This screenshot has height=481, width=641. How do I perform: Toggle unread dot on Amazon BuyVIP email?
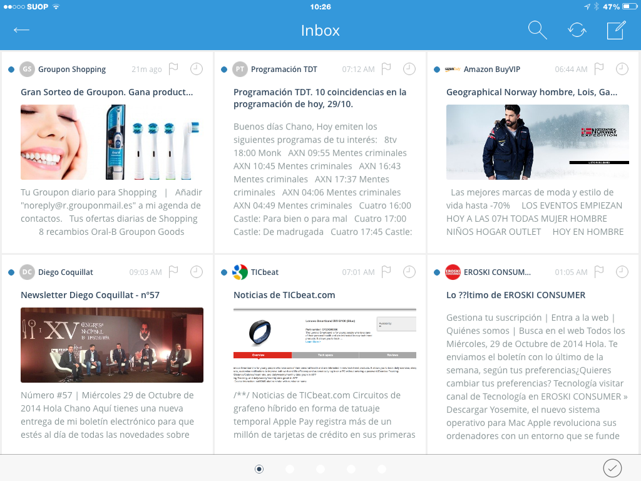437,70
